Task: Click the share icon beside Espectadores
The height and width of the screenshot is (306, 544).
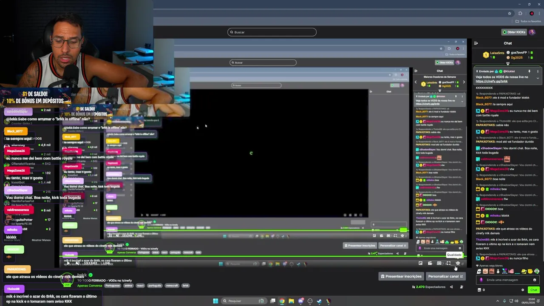Action: point(451,287)
